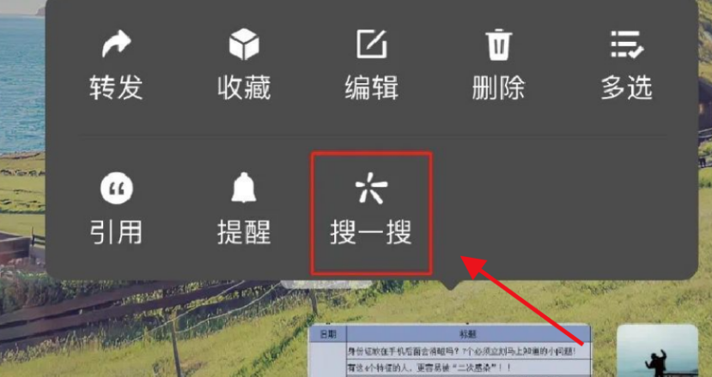The width and height of the screenshot is (712, 377).
Task: Tap the bell icon for 提醒
Action: (x=244, y=188)
